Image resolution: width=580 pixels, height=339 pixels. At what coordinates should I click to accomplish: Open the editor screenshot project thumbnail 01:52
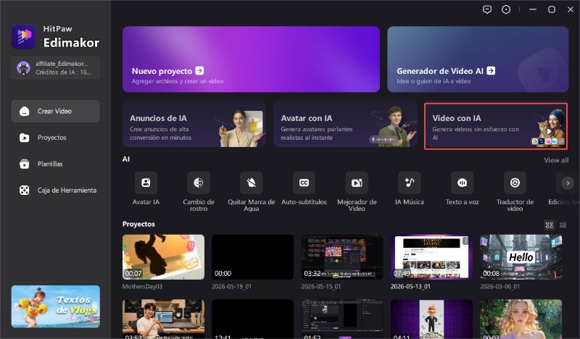(342, 319)
